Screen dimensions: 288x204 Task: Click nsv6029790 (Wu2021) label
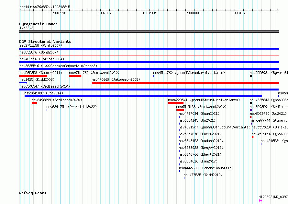click(268, 114)
